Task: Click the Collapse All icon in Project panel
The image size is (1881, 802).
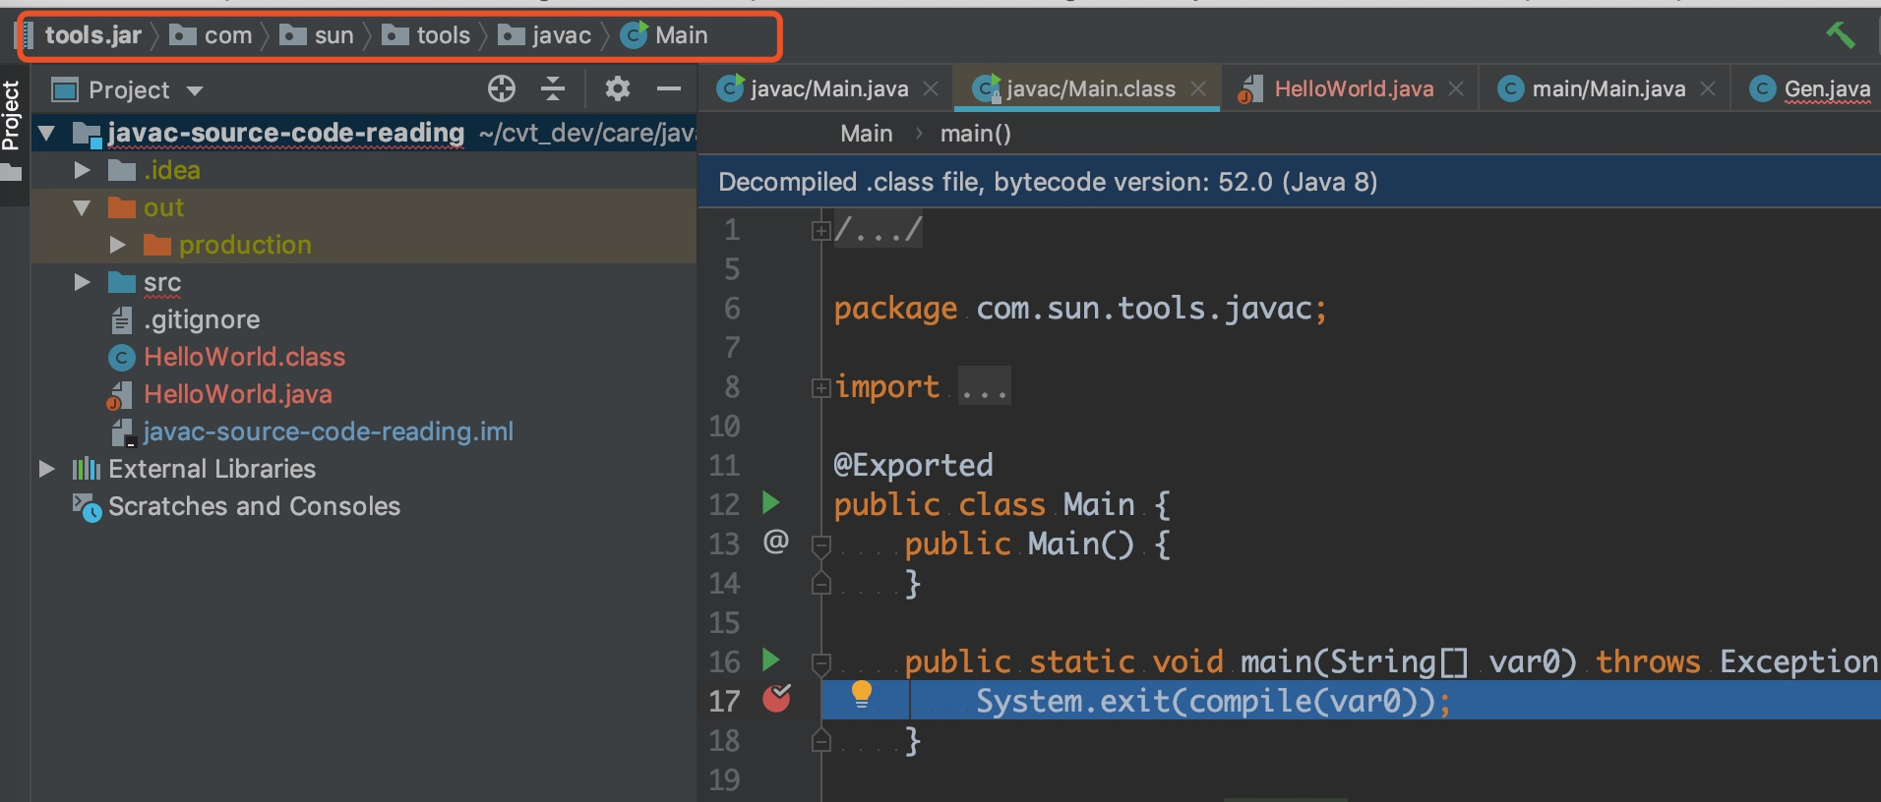Action: coord(553,89)
